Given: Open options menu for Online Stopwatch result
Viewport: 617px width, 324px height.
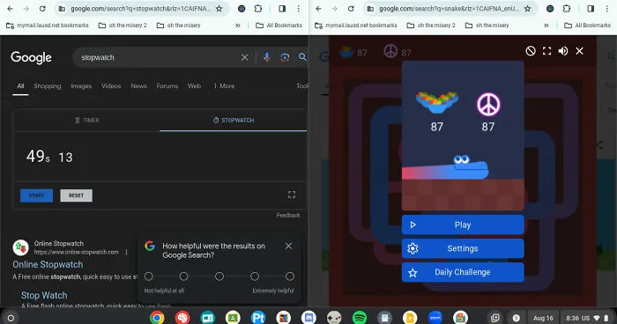Looking at the screenshot, I should (x=126, y=252).
